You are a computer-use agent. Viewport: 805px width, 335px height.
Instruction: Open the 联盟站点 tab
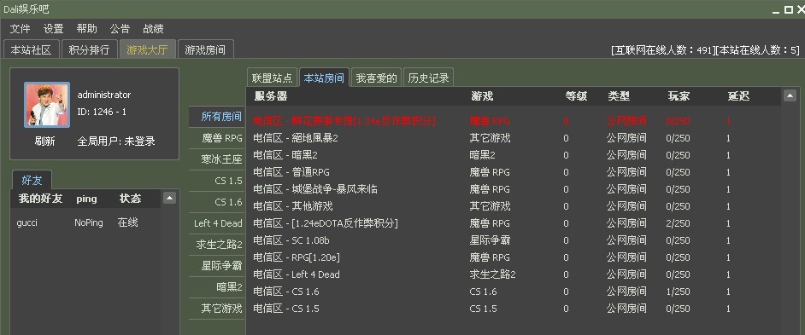click(x=272, y=78)
